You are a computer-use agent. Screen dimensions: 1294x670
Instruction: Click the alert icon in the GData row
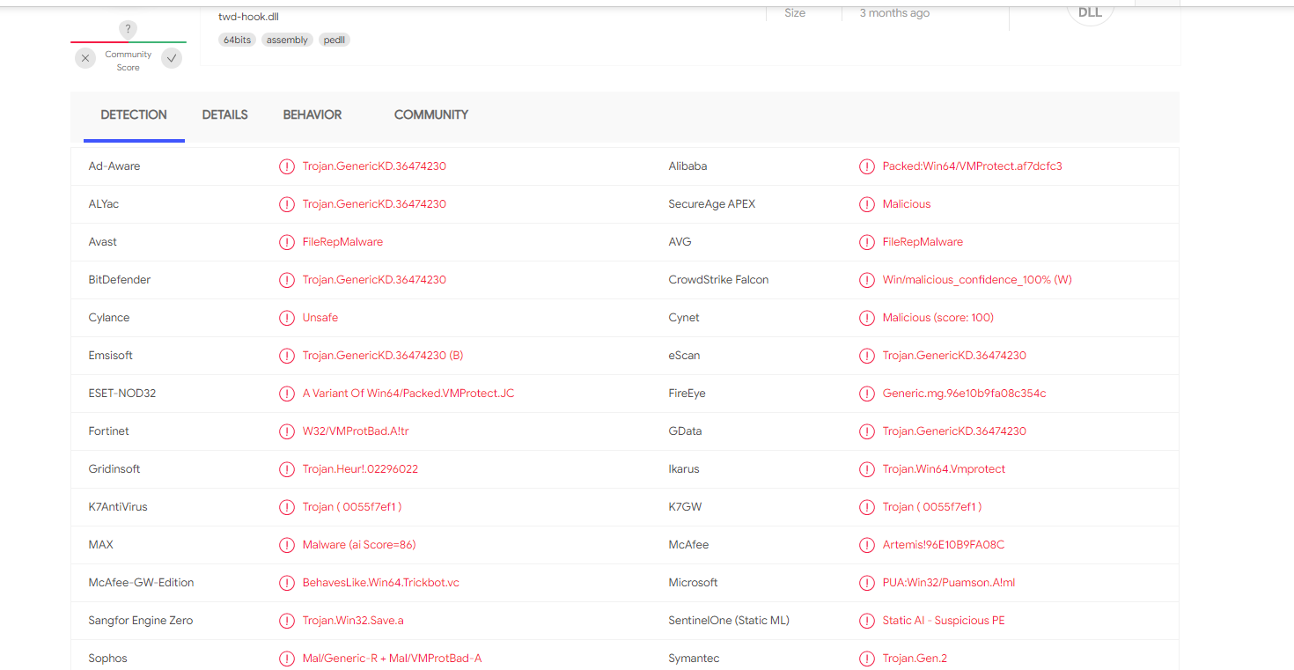point(867,431)
